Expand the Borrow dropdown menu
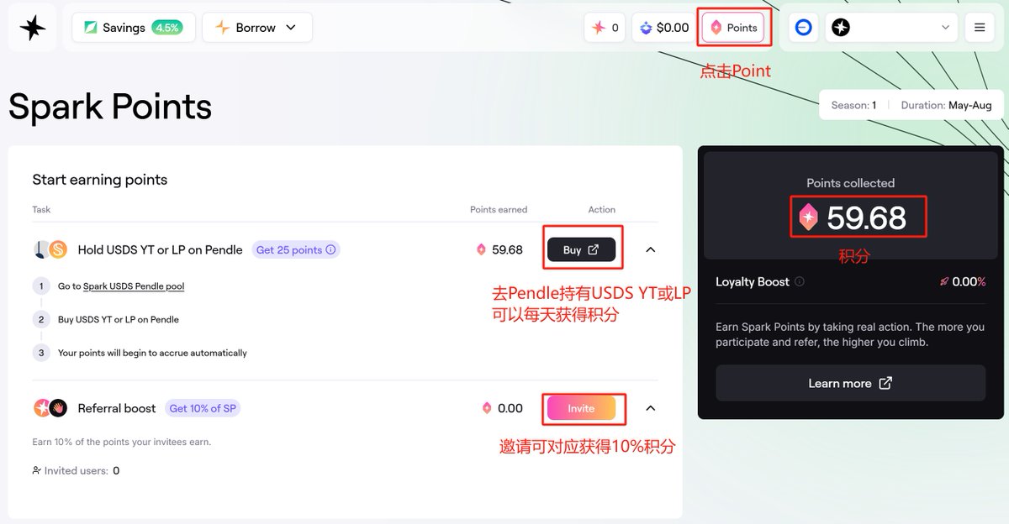1009x524 pixels. click(256, 28)
